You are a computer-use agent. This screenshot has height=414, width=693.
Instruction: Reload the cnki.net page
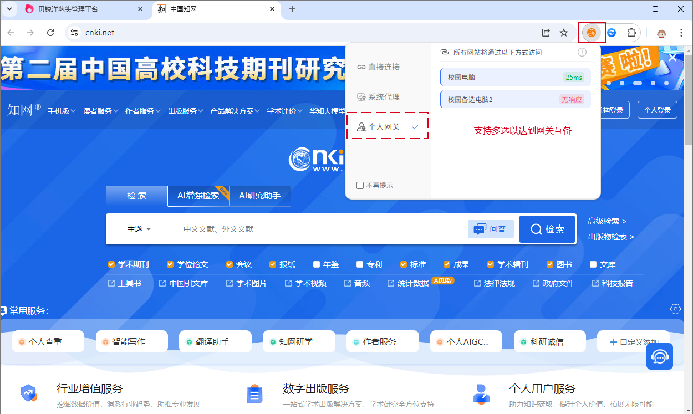coord(50,33)
